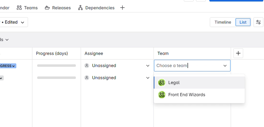Switch to Timeline view
This screenshot has width=264, height=127.
(x=223, y=22)
